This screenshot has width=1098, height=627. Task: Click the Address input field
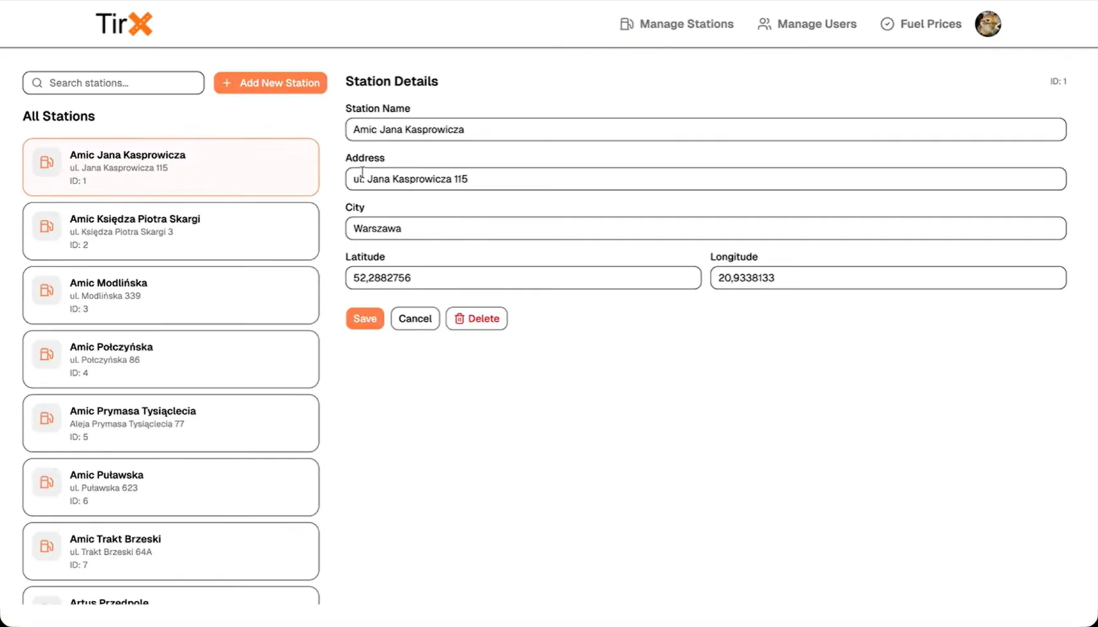[706, 179]
